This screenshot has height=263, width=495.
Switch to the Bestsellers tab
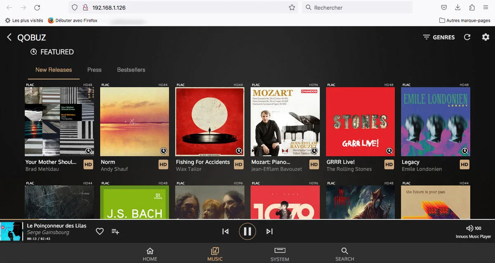coord(131,70)
